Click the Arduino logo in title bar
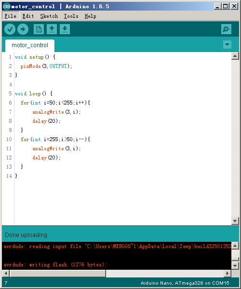 [x=6, y=6]
